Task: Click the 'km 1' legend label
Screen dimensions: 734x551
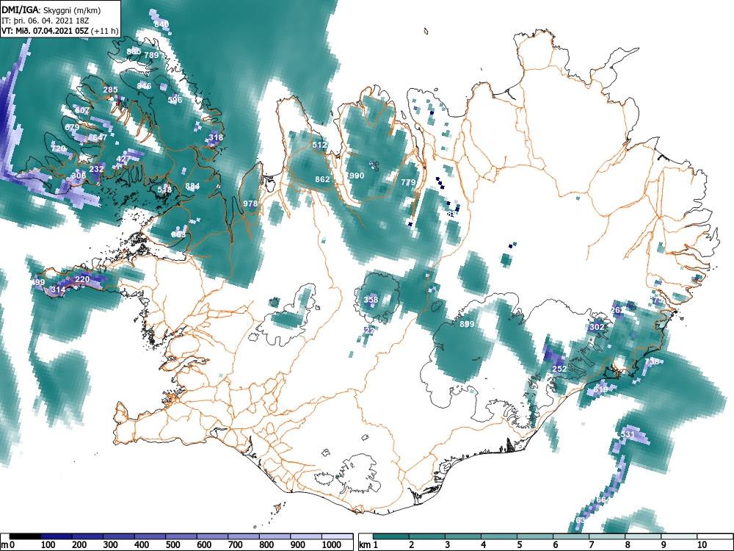Action: [x=368, y=545]
